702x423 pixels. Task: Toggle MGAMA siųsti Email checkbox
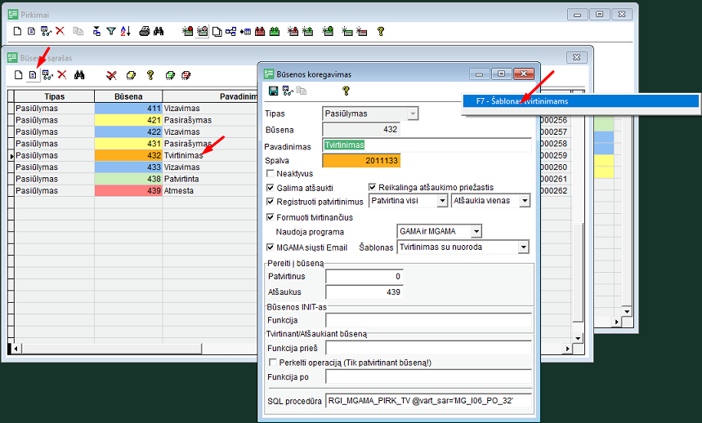coord(271,247)
